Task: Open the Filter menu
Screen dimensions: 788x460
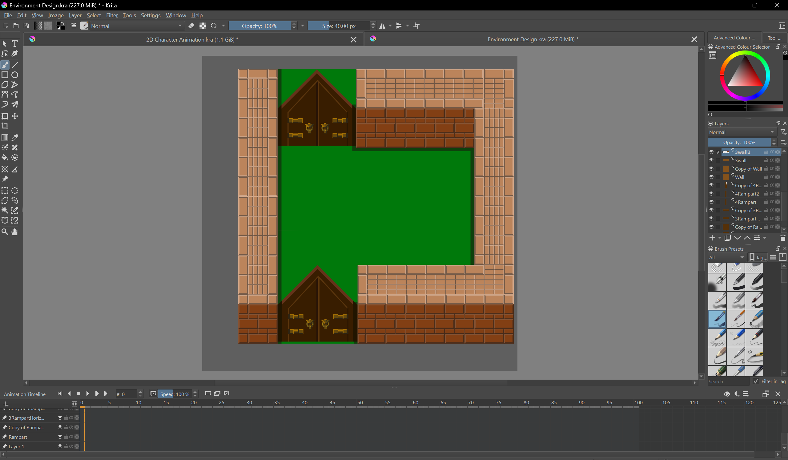Action: pyautogui.click(x=112, y=15)
